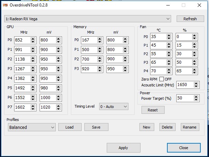Viewport: 209px width, 157px height.
Task: Increase Fan P4 percent value 65
Action: pos(194,70)
